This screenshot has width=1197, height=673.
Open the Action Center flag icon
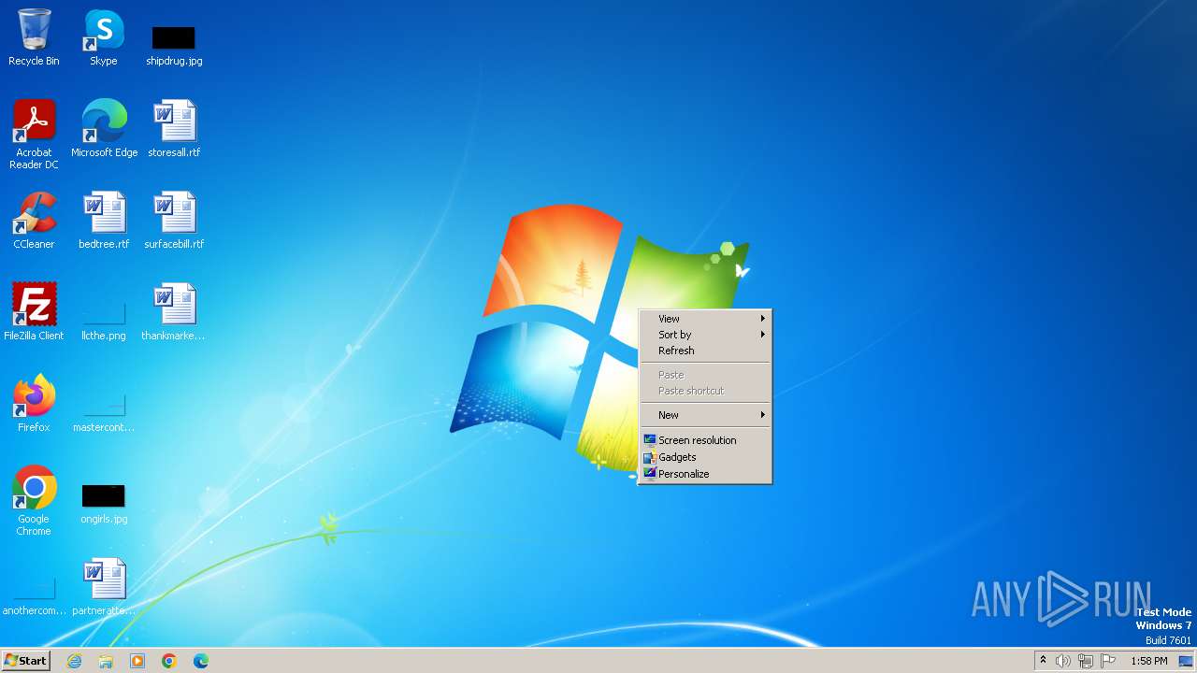(1108, 661)
